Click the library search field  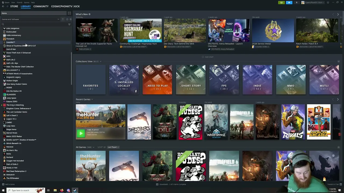(x=34, y=24)
